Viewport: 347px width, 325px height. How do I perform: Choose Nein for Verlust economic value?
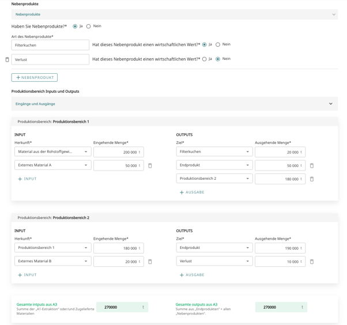218,59
